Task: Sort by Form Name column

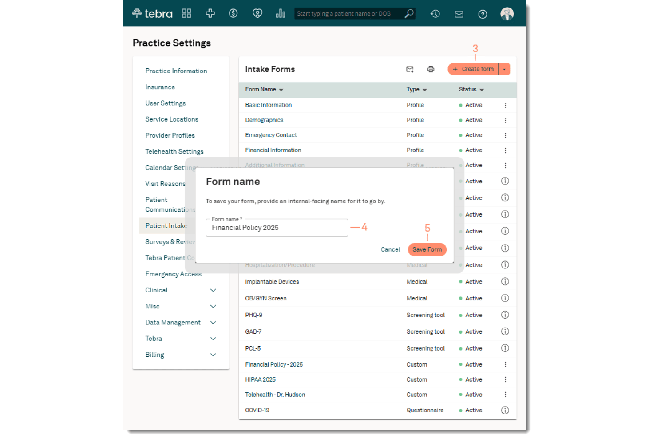Action: [264, 90]
